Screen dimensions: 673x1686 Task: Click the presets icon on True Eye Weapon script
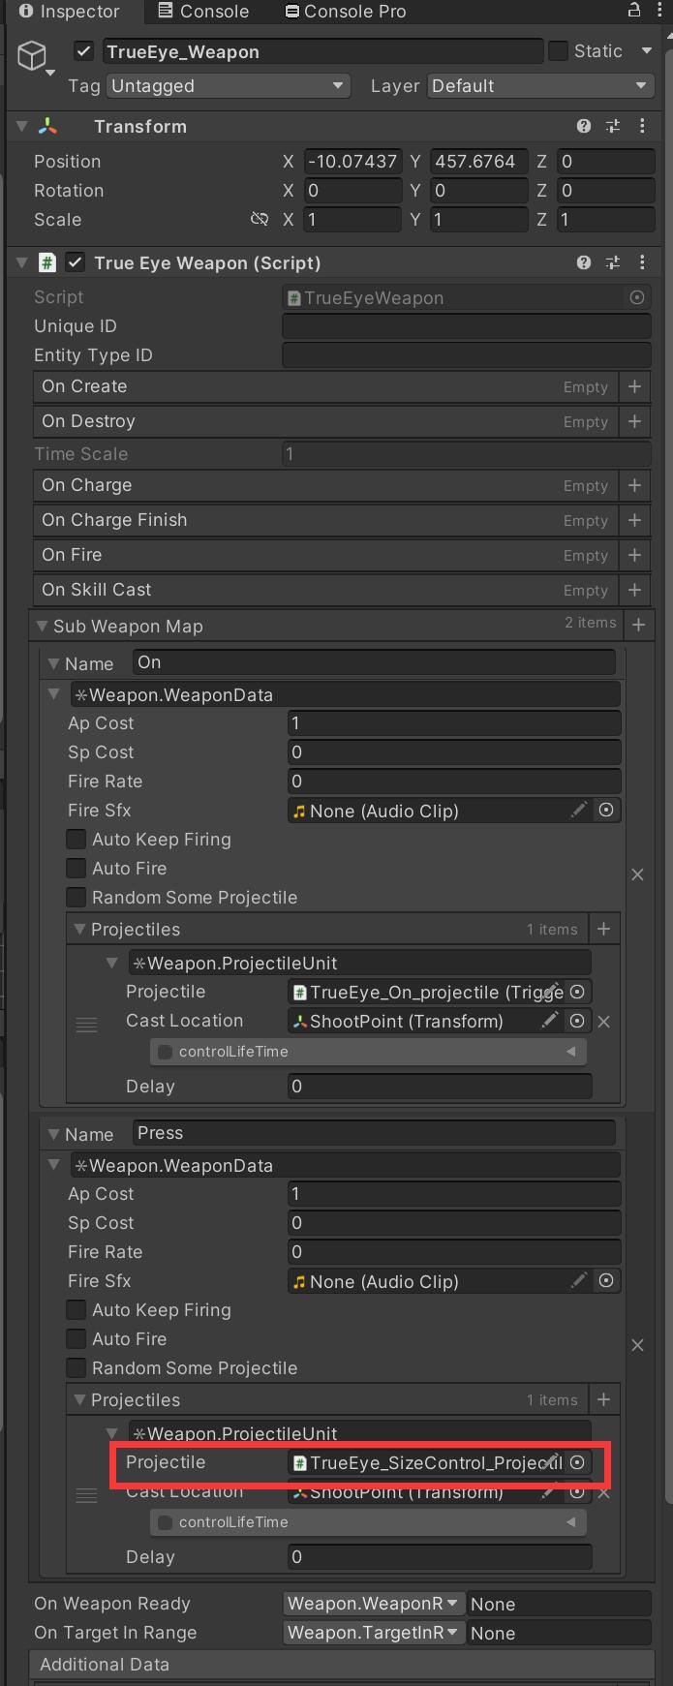[x=612, y=262]
